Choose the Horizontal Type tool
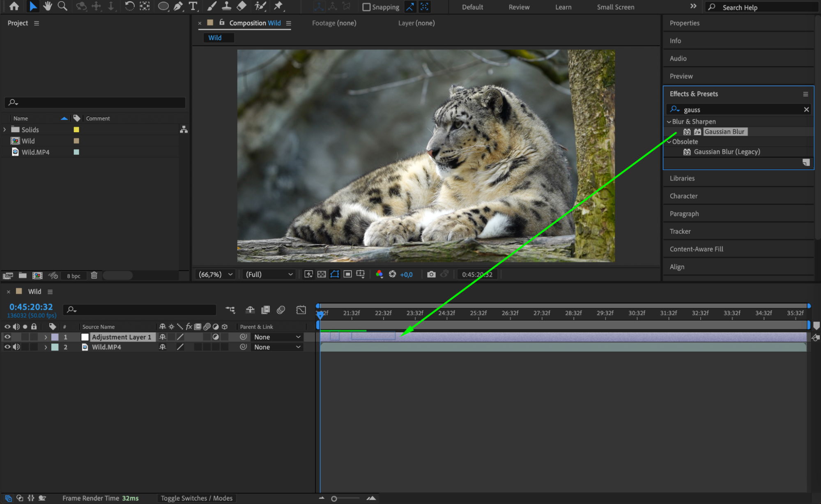 pyautogui.click(x=193, y=6)
